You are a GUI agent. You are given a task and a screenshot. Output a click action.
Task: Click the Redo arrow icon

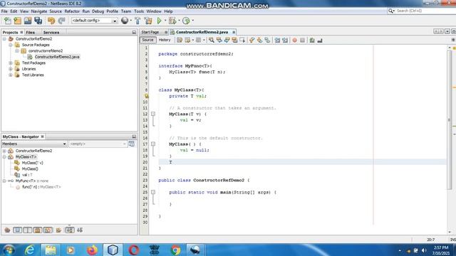(61, 21)
